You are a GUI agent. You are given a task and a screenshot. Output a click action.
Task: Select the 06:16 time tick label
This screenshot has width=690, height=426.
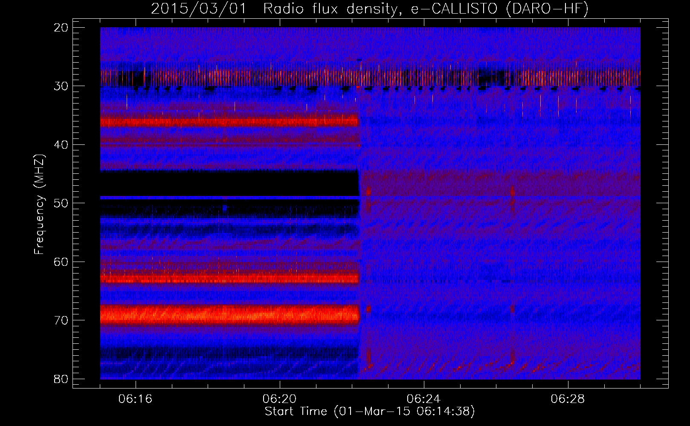pos(136,399)
